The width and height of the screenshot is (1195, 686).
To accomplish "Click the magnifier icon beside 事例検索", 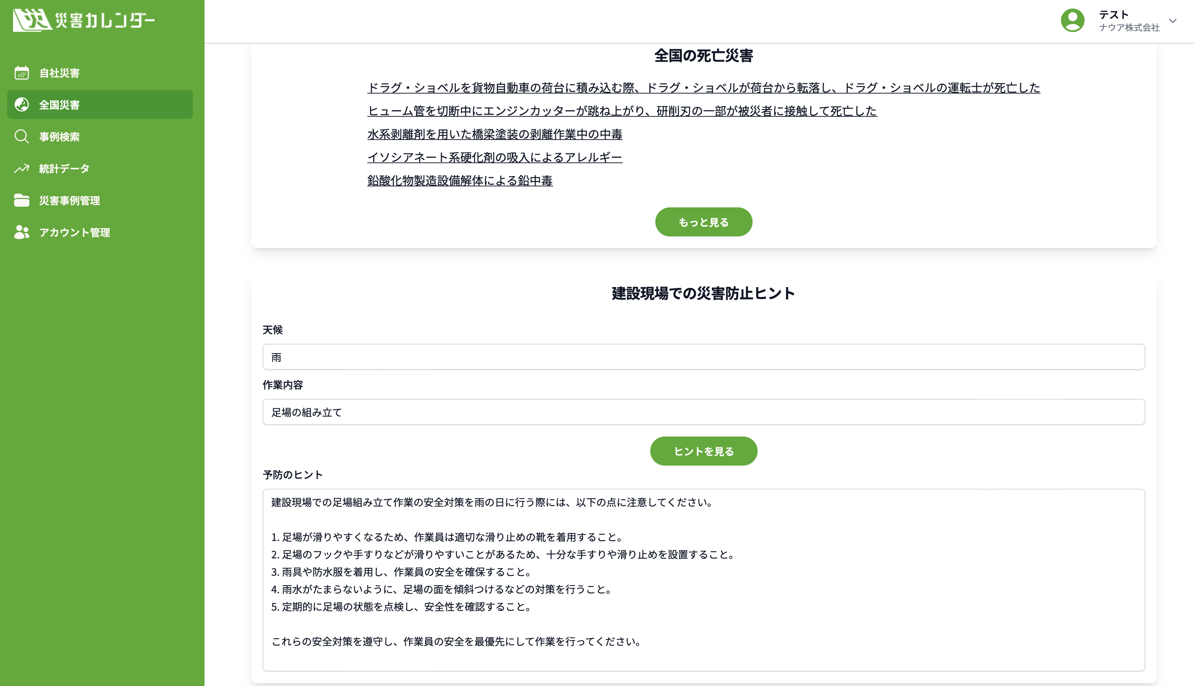I will pyautogui.click(x=22, y=136).
